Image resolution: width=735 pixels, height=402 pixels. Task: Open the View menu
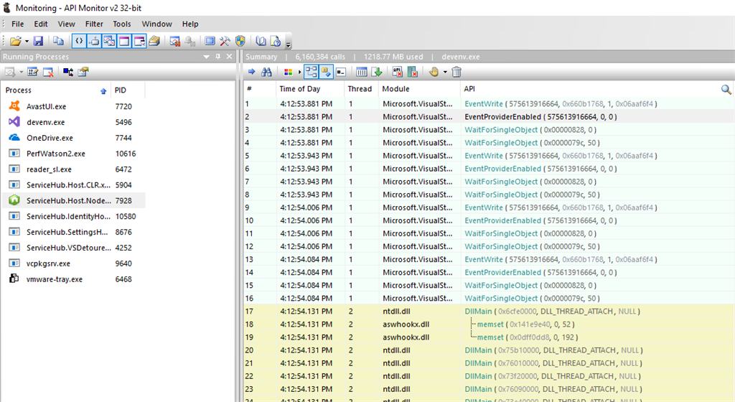point(67,24)
